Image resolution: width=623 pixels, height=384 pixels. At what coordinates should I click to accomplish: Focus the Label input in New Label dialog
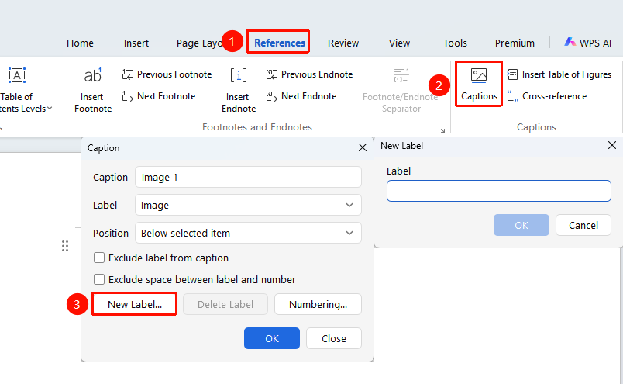point(499,191)
